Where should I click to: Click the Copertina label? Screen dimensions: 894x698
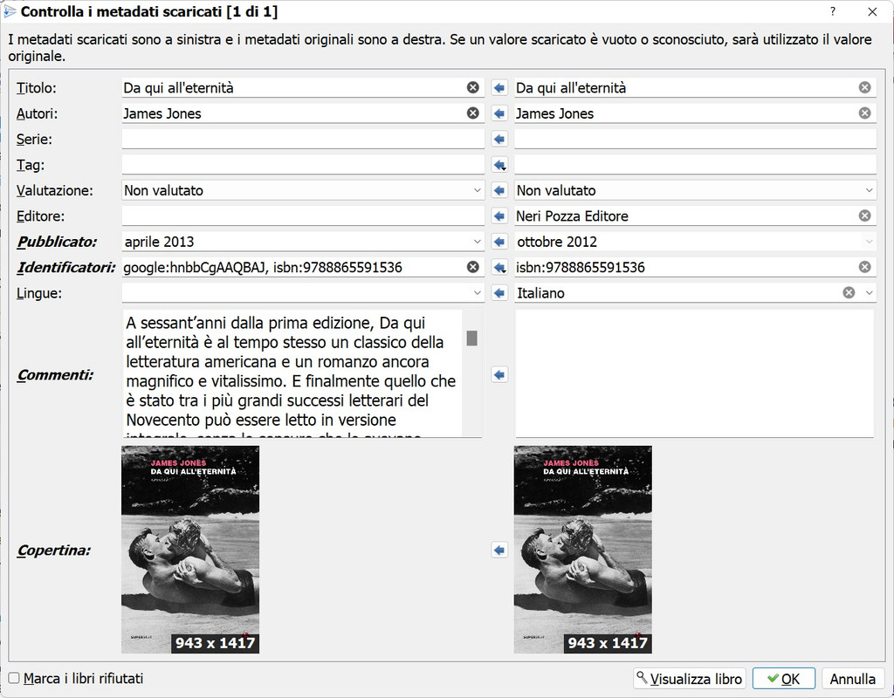point(53,551)
